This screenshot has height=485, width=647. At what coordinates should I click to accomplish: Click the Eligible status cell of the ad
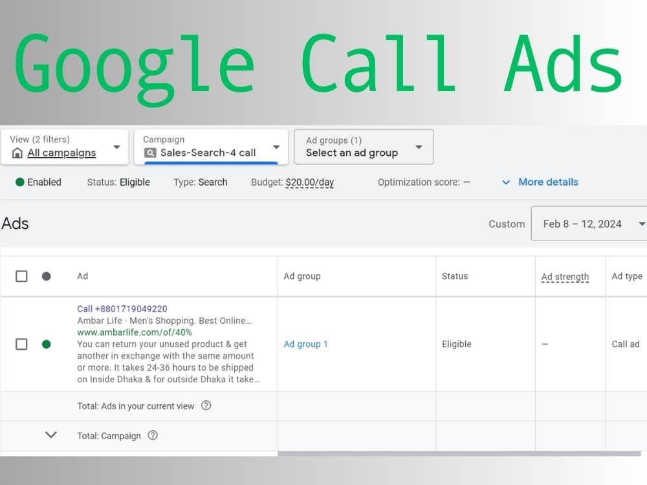(x=456, y=344)
